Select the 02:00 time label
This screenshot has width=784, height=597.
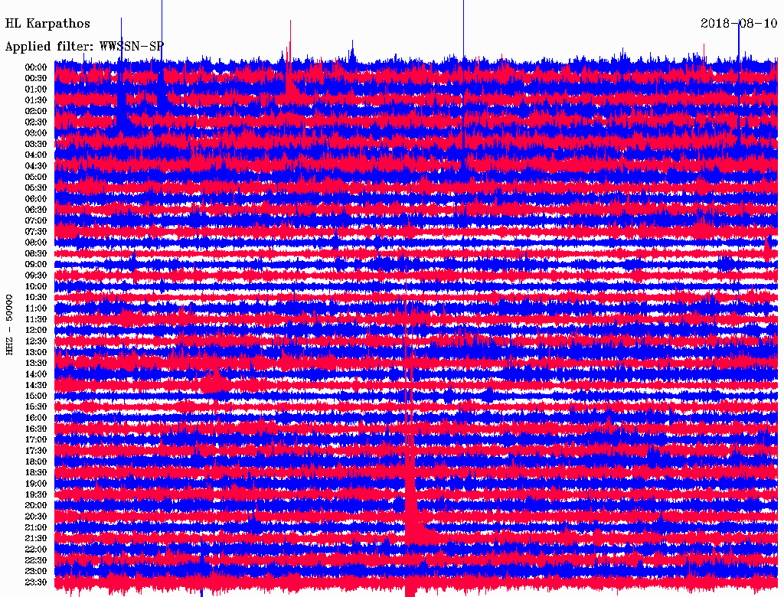(x=36, y=112)
